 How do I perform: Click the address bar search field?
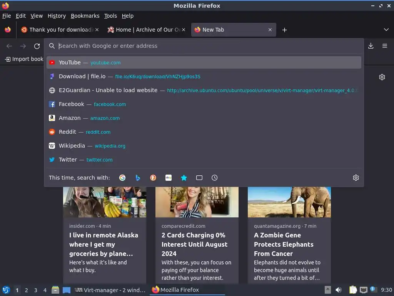(x=204, y=46)
